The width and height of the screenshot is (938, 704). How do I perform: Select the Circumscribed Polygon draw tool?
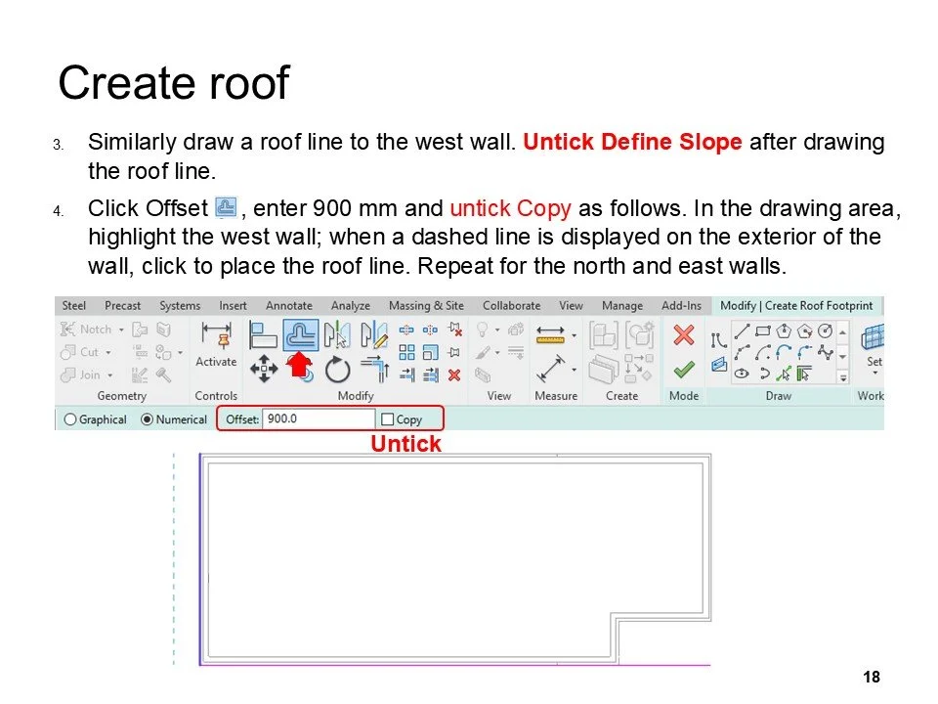click(804, 330)
